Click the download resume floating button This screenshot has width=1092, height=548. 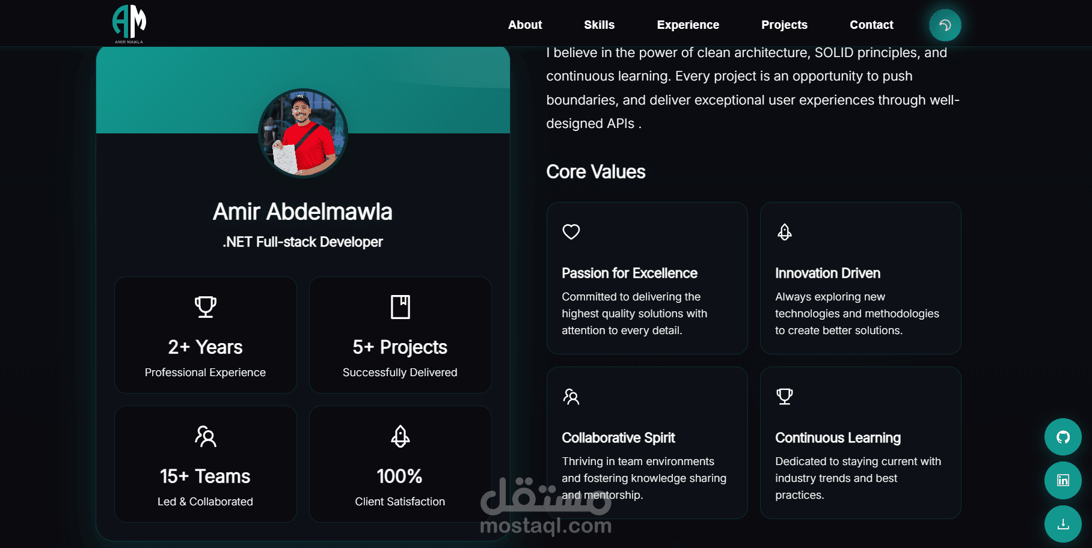click(1063, 524)
